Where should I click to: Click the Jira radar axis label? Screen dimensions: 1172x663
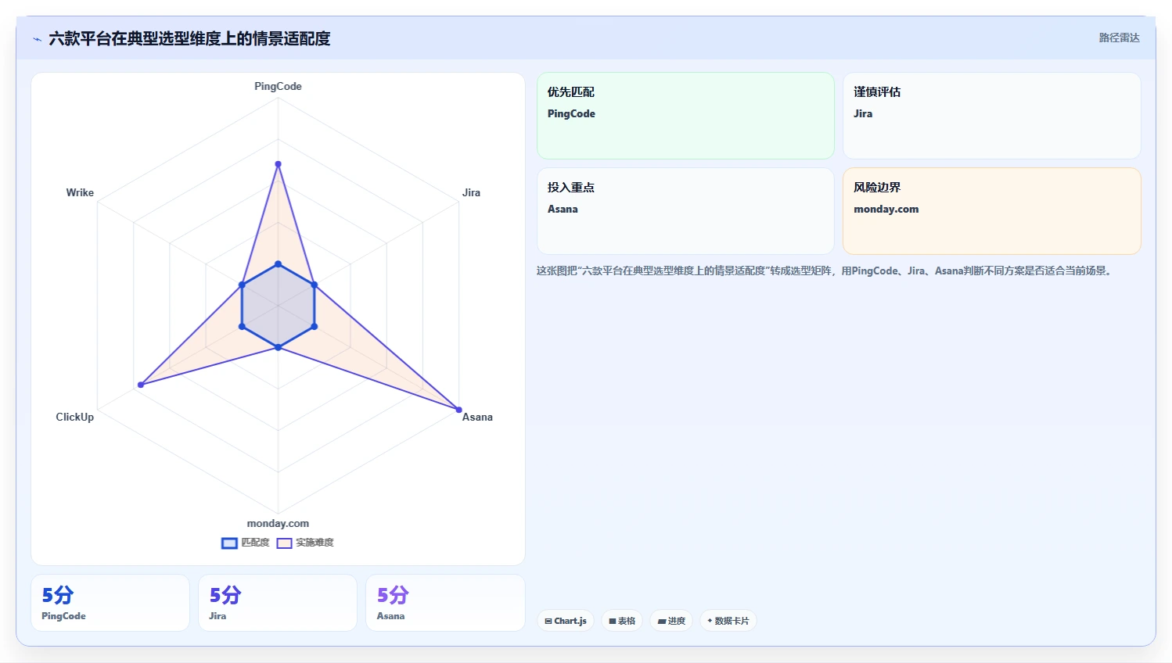(471, 192)
